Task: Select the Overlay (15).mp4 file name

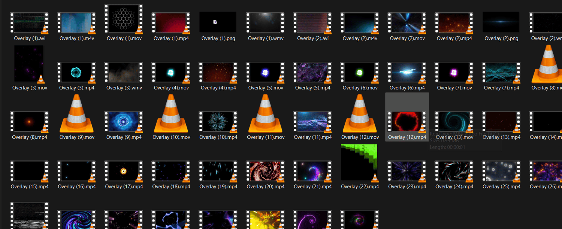Action: [x=29, y=186]
